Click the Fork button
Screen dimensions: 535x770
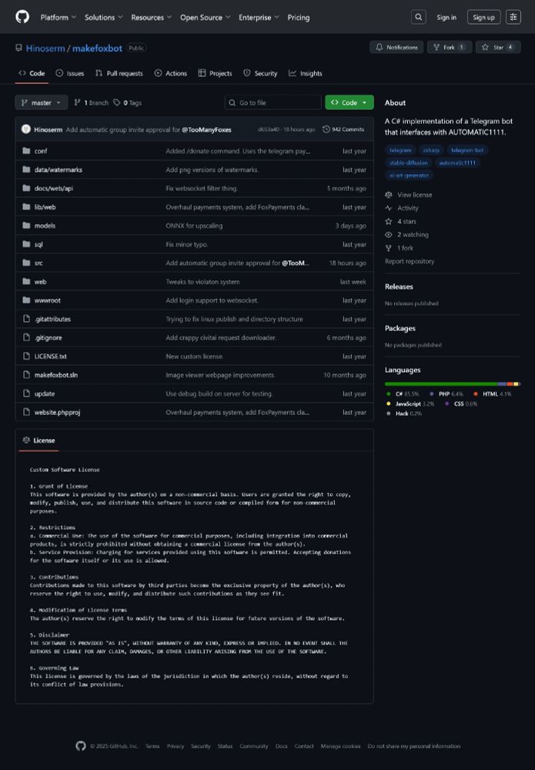(x=450, y=47)
